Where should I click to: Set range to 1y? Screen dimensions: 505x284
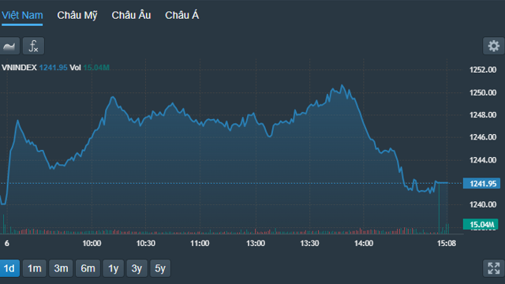pos(114,268)
